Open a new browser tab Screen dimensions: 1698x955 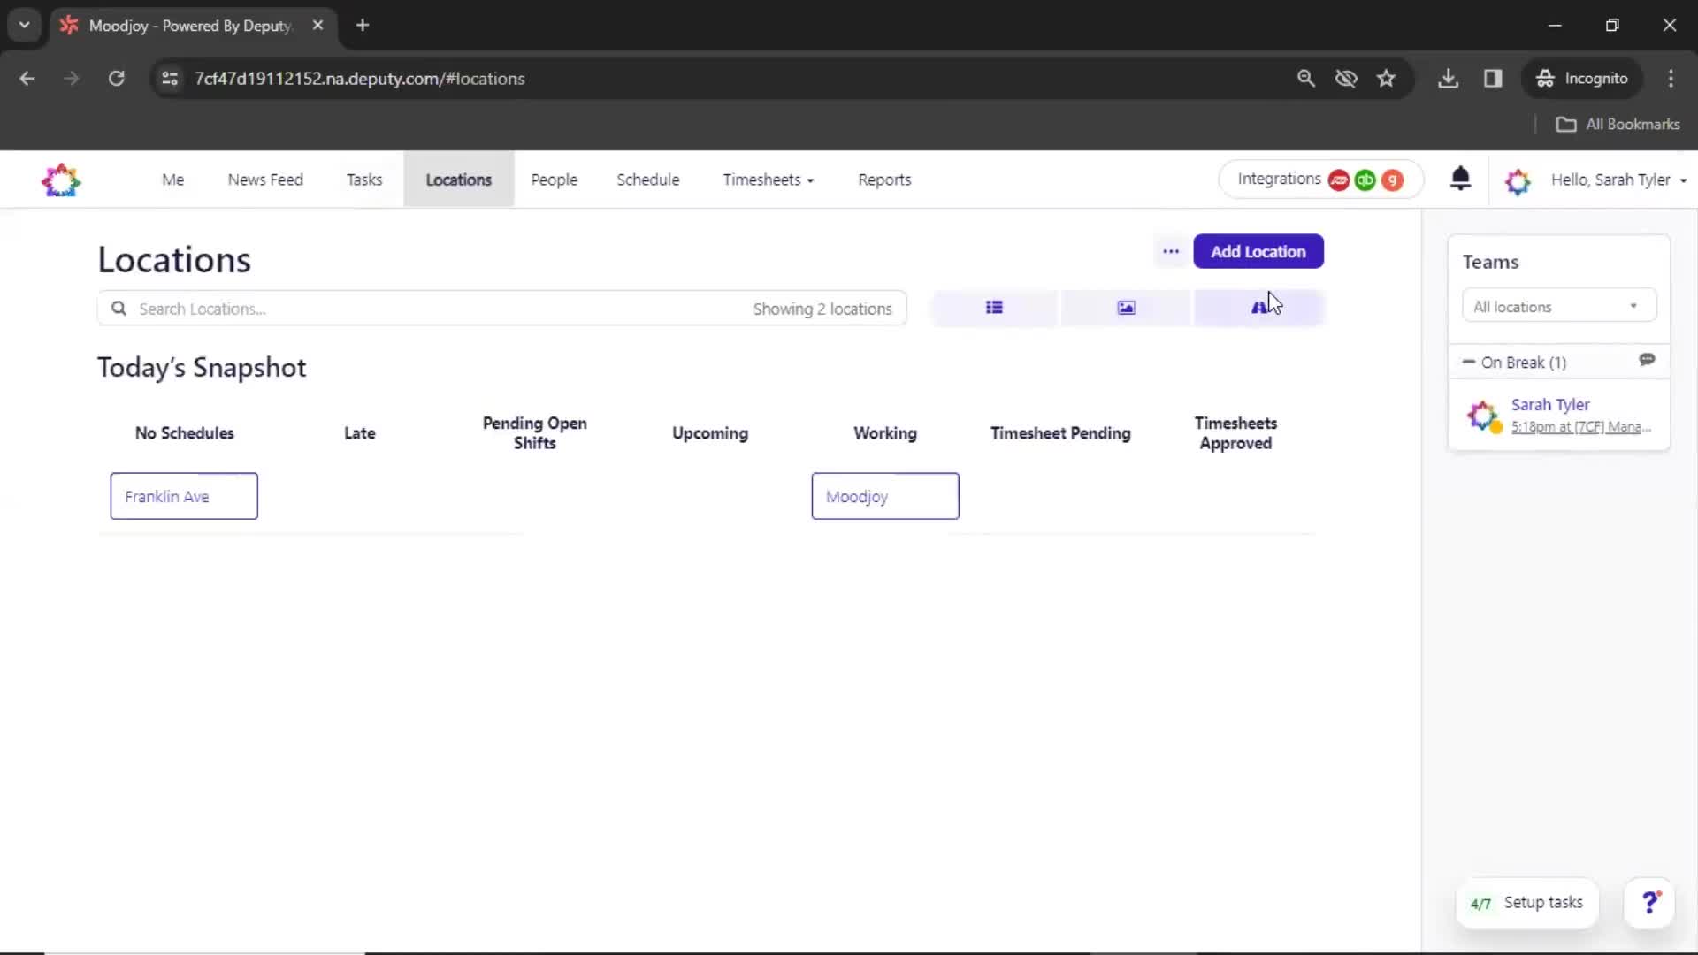(363, 26)
